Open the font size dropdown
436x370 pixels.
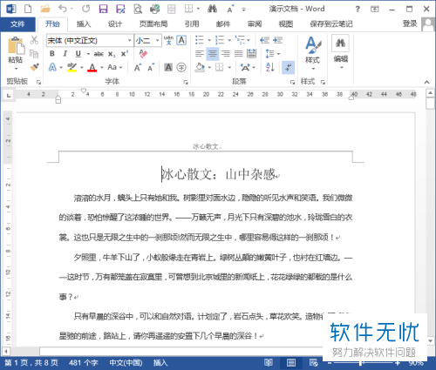click(x=157, y=40)
